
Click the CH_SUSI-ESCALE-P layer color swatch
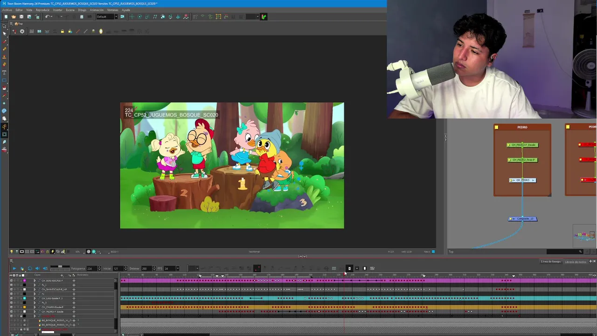(x=24, y=280)
